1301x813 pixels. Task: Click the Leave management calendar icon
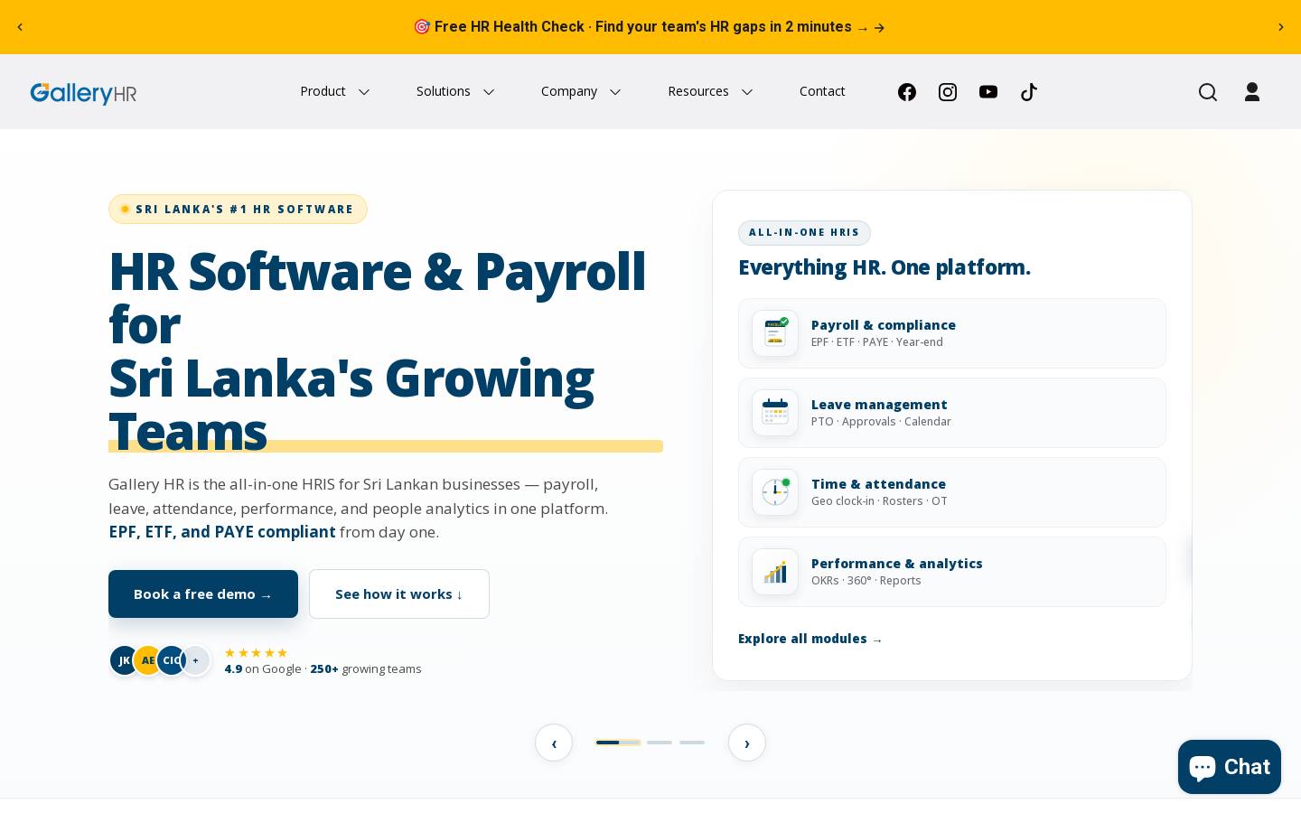tap(775, 413)
